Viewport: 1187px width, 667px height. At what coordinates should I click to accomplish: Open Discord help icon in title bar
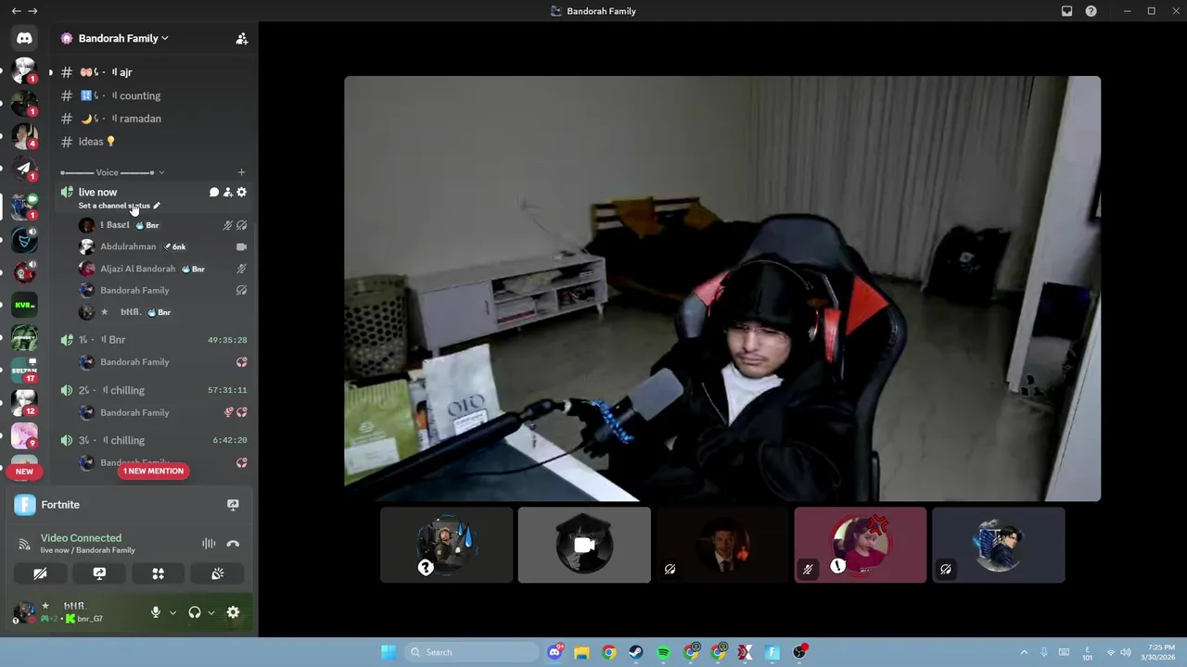click(x=1091, y=11)
